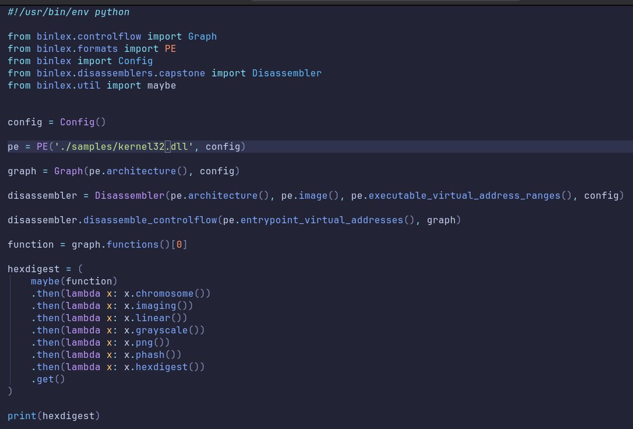This screenshot has width=633, height=429.
Task: Click 'linear' in the lambda chain
Action: 153,318
